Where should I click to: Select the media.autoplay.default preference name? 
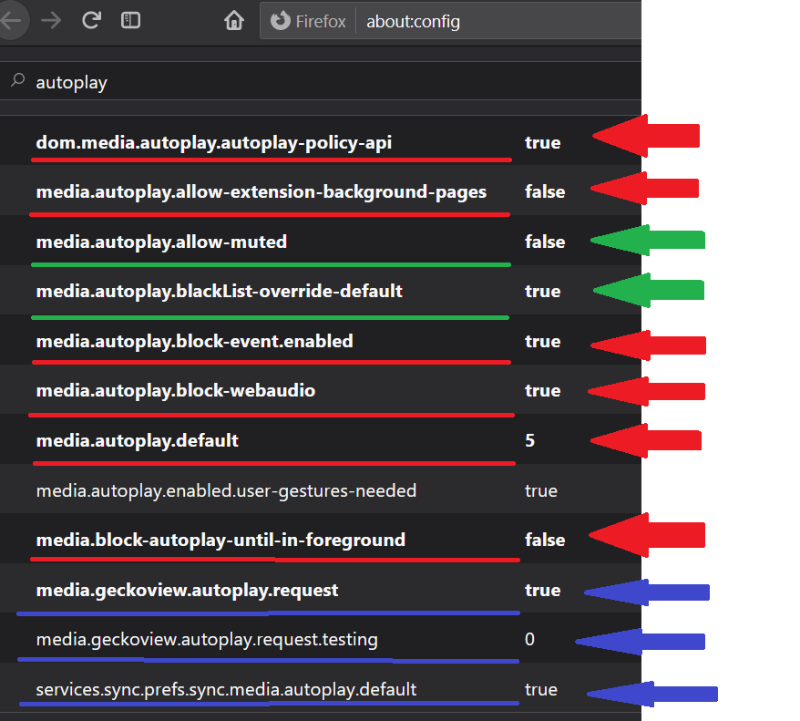137,440
